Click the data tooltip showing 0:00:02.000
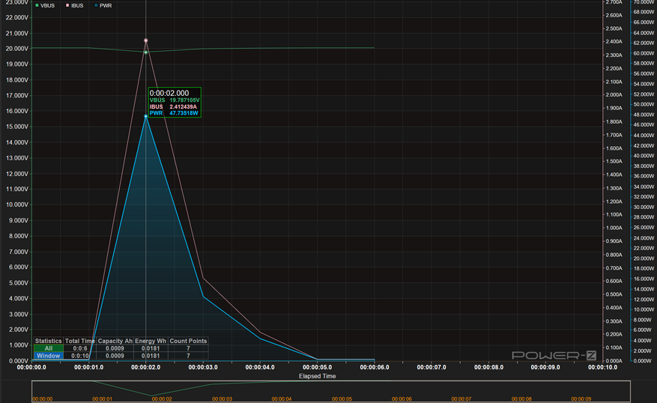The height and width of the screenshot is (403, 657). [x=175, y=103]
